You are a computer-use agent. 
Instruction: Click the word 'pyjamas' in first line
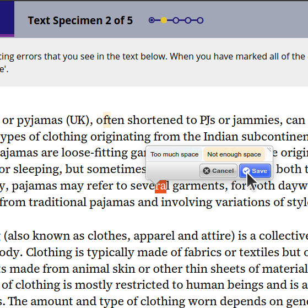[x=40, y=121]
